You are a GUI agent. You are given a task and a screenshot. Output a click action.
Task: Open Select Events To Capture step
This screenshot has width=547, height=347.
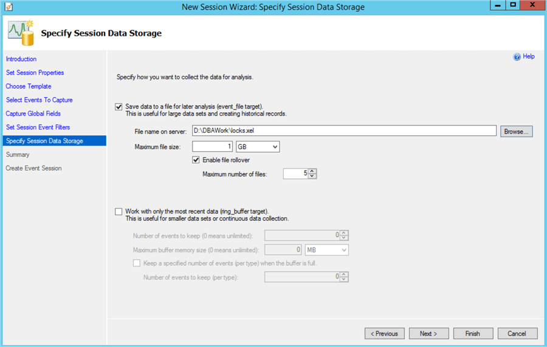pos(39,100)
